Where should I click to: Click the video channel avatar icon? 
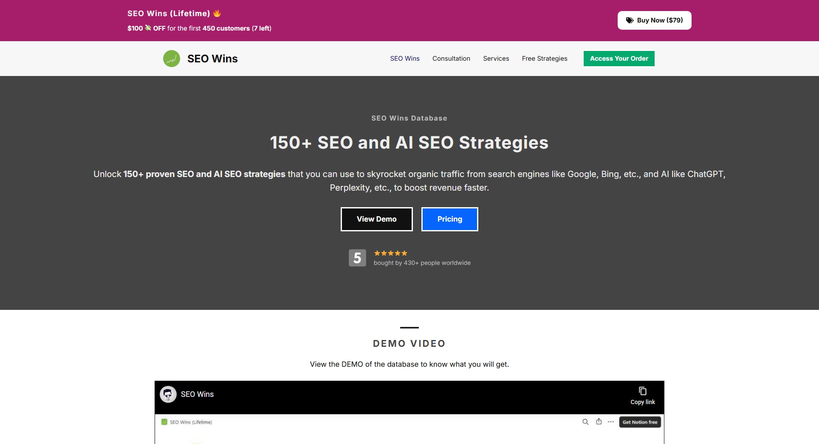click(x=168, y=394)
